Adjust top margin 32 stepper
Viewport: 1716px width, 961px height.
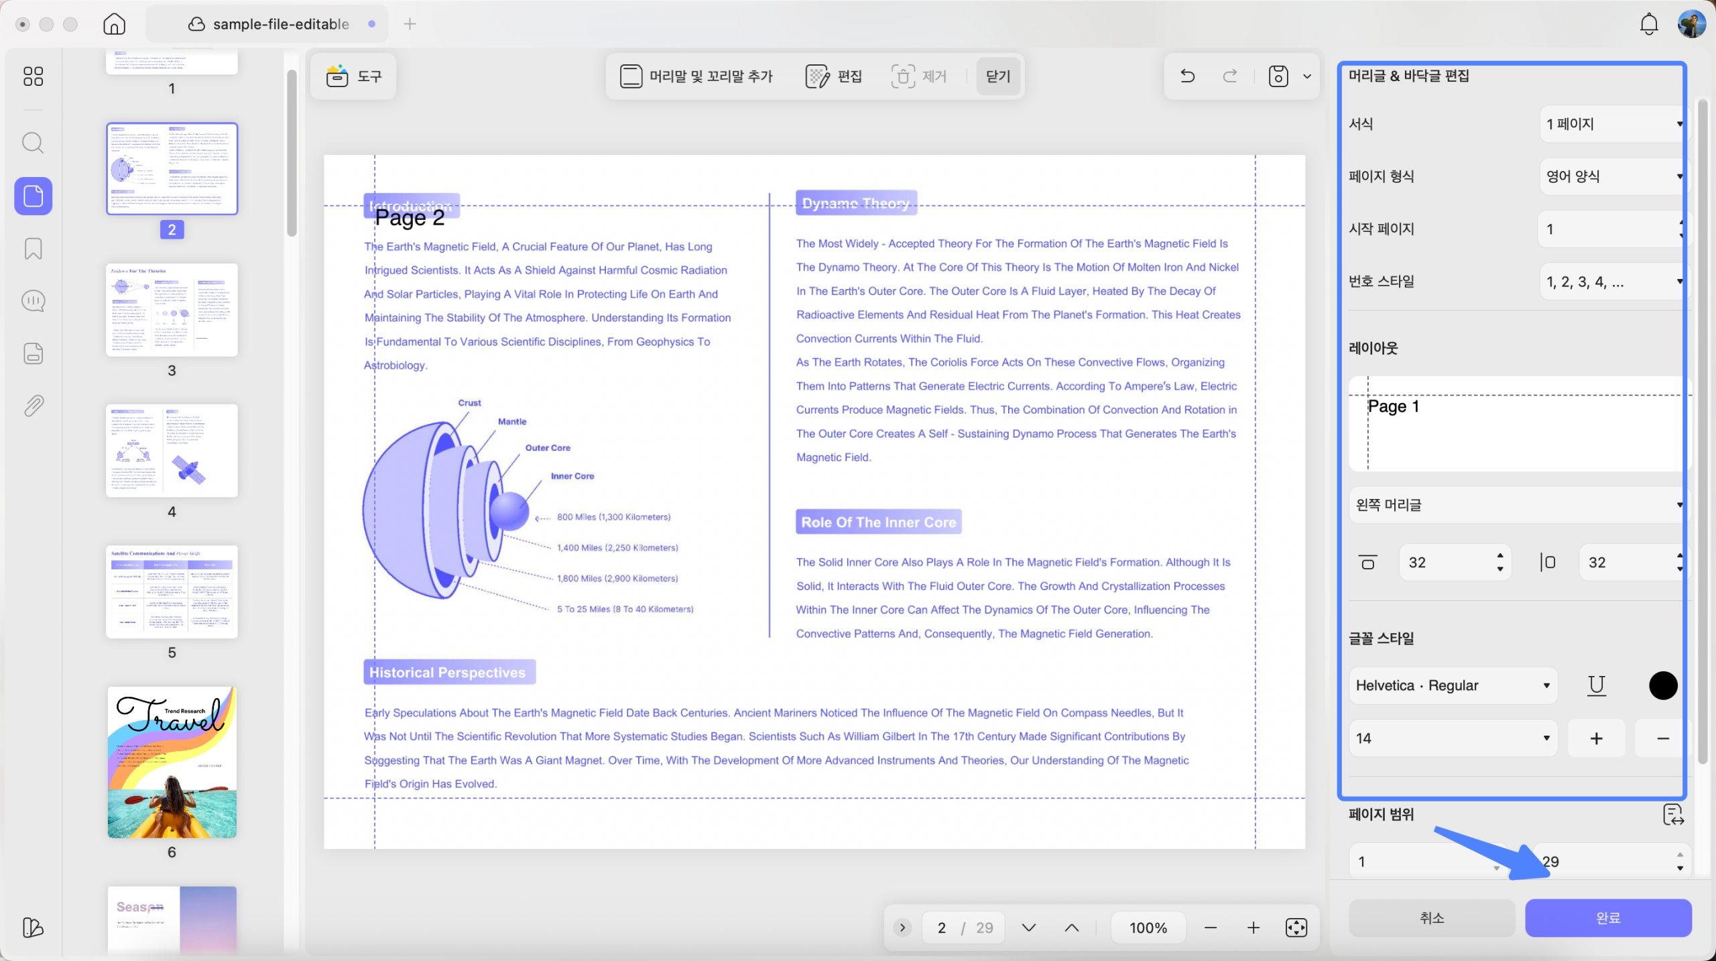[1499, 562]
